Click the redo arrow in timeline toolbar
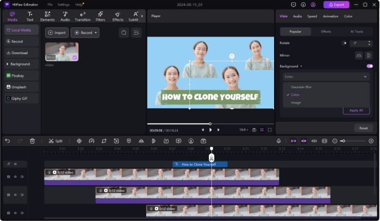The width and height of the screenshot is (380, 221). click(20, 141)
